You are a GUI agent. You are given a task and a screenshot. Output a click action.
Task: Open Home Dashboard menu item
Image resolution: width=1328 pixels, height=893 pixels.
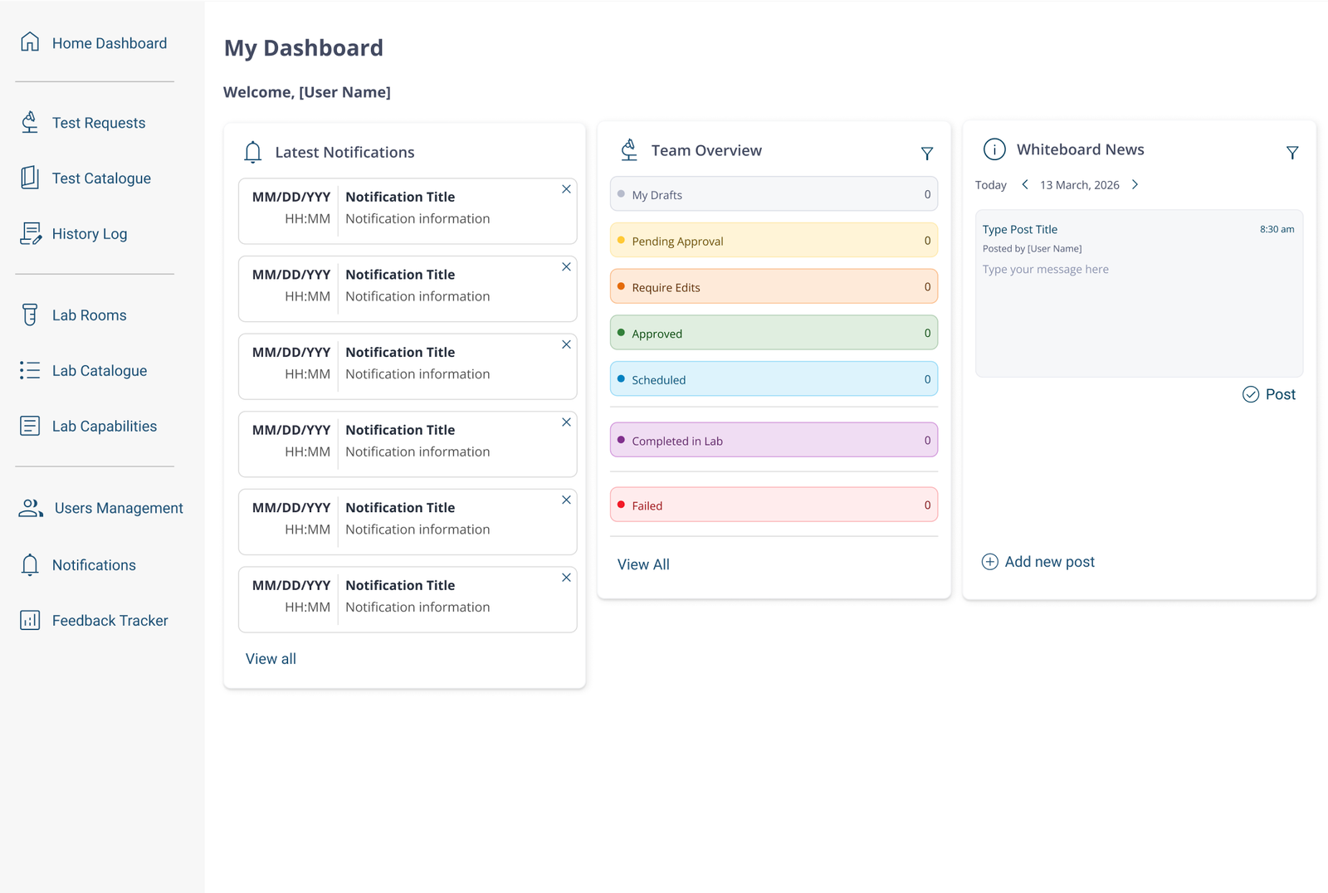(110, 43)
